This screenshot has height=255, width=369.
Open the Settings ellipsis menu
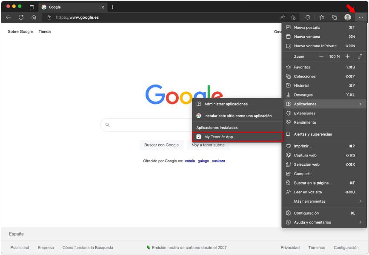[x=360, y=18]
